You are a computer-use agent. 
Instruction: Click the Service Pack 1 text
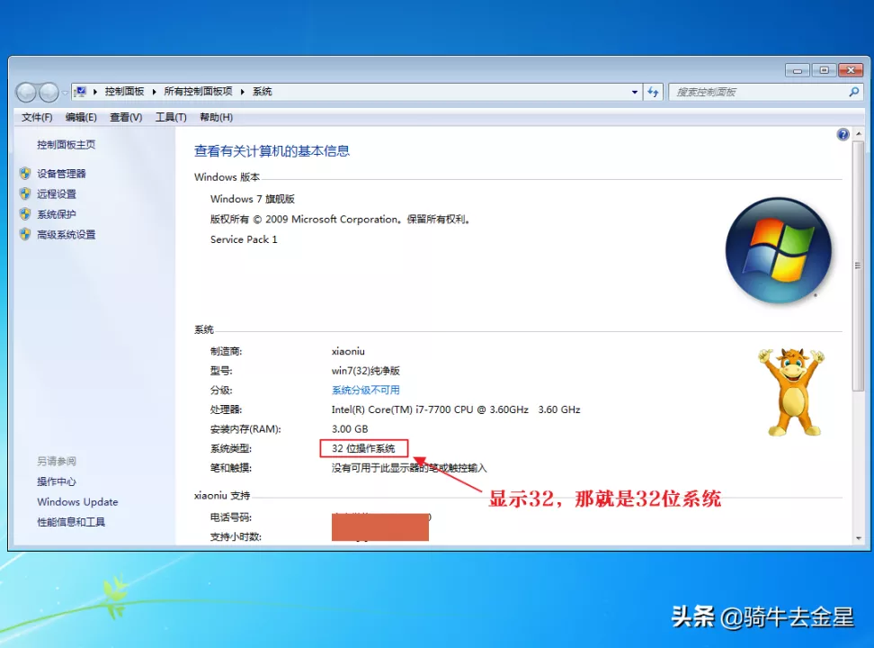click(244, 239)
